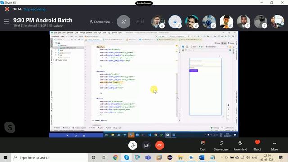Screen dimensions: 288x162
Task: Select the last participant avatar on right
Action: tap(277, 22)
